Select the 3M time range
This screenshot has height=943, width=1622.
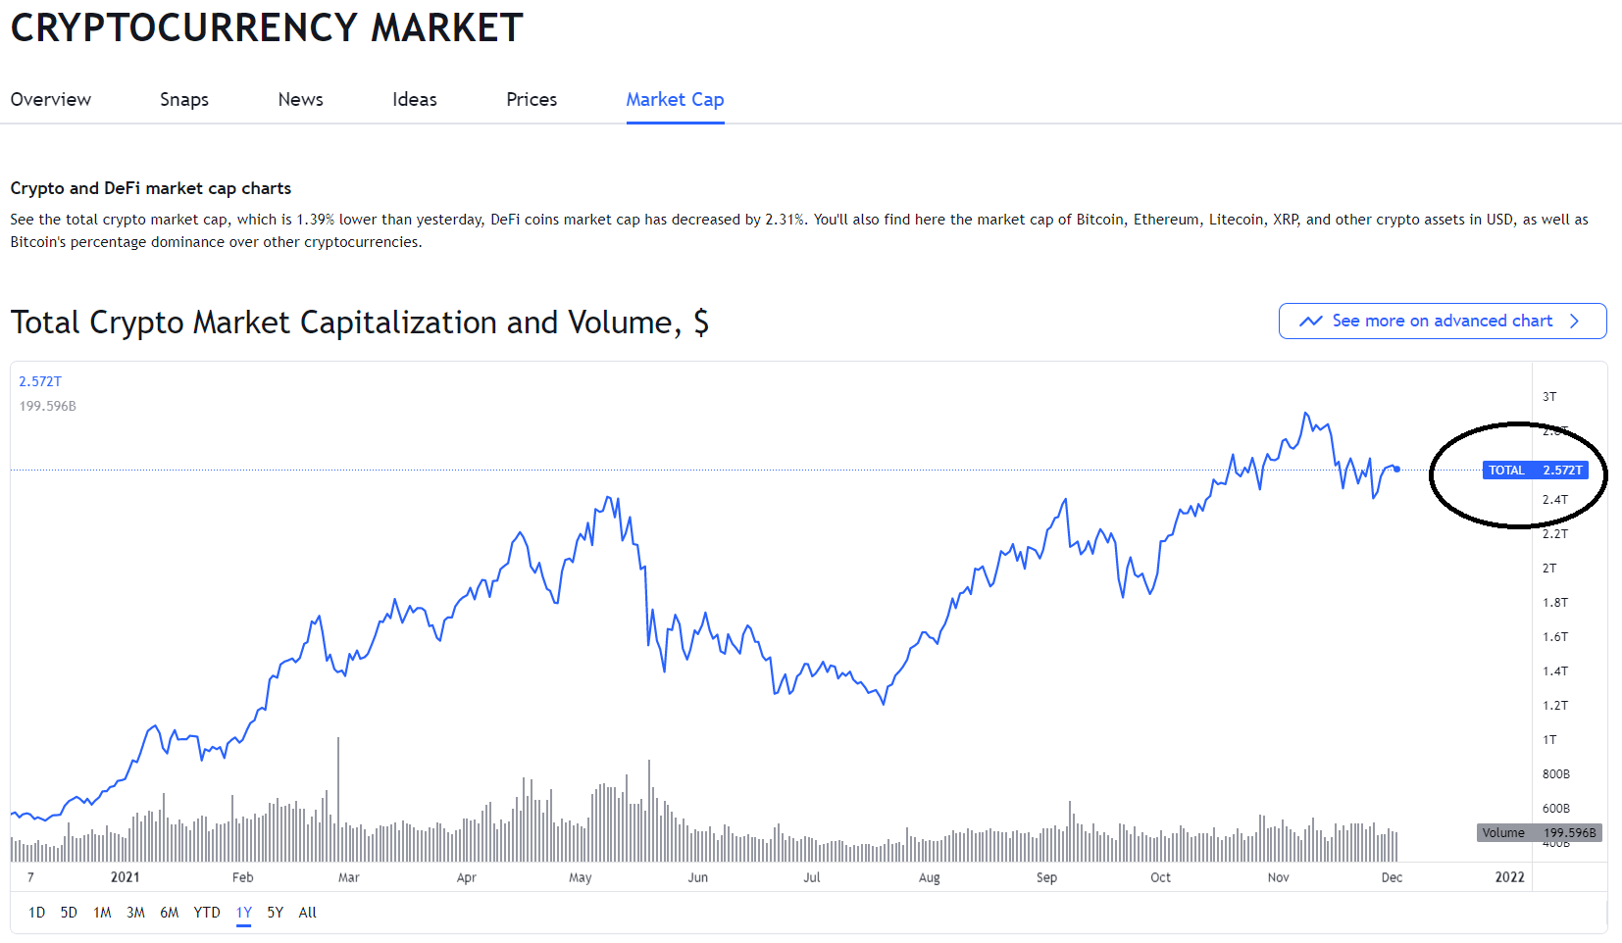[x=135, y=913]
